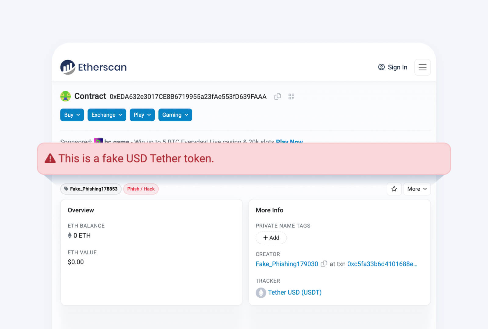Add address to watch list star
This screenshot has height=329, width=488.
pyautogui.click(x=394, y=189)
